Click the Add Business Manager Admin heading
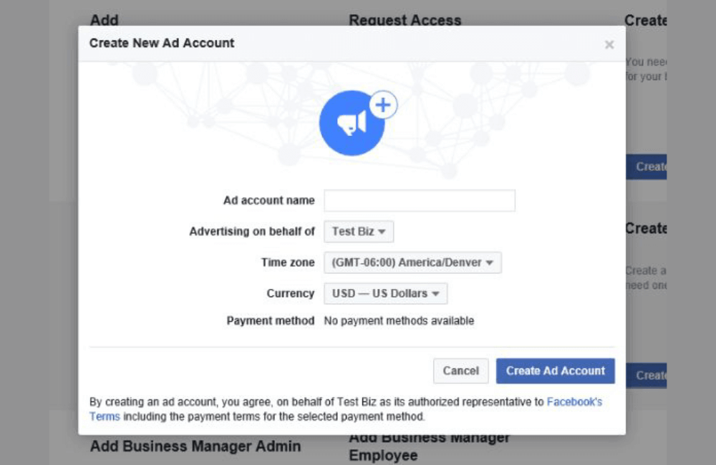The image size is (716, 465). click(x=194, y=446)
